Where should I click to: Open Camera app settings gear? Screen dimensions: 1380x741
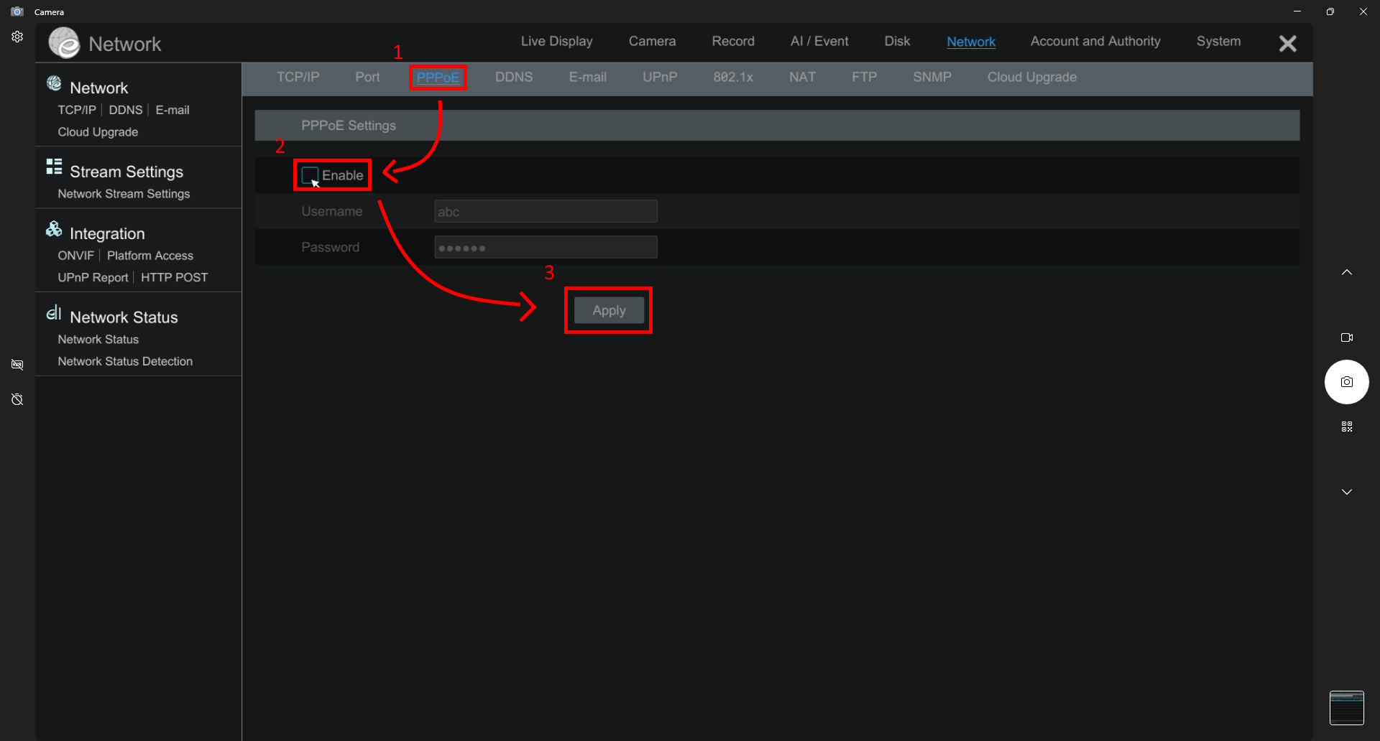point(17,37)
